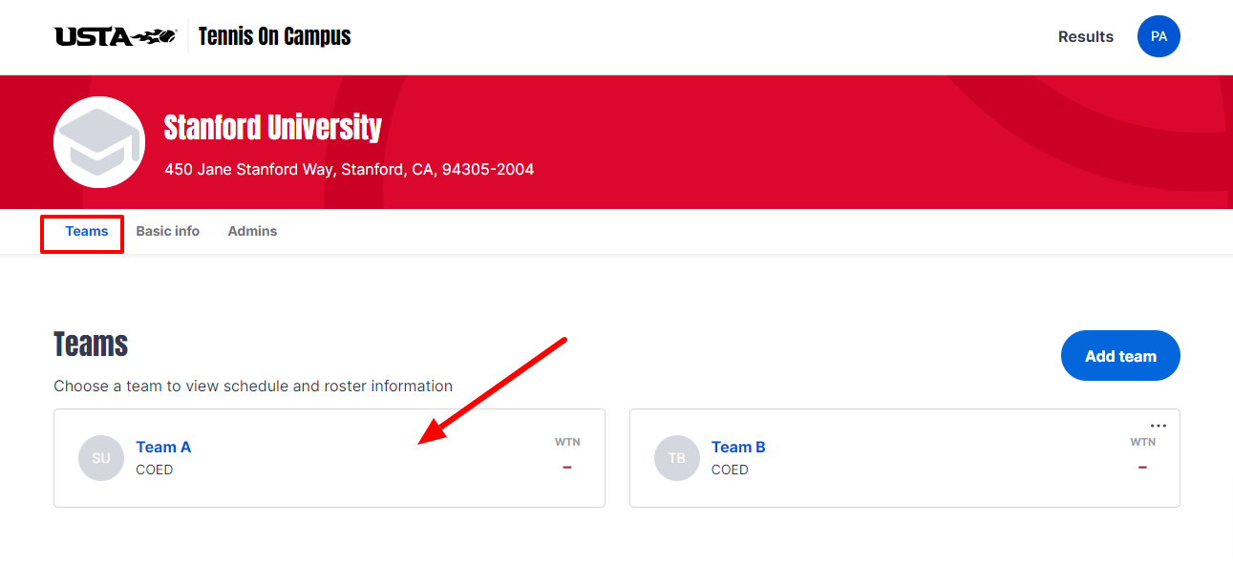Click the Stanford University heading
This screenshot has width=1233, height=586.
273,127
